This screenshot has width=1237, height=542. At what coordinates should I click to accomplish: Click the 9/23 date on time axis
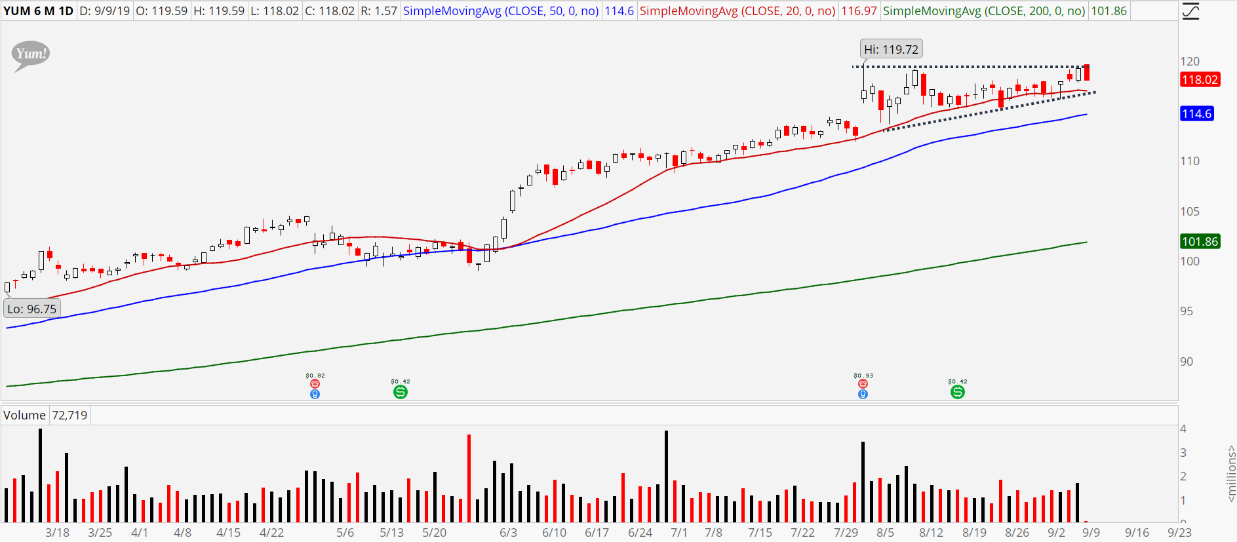pos(1179,533)
